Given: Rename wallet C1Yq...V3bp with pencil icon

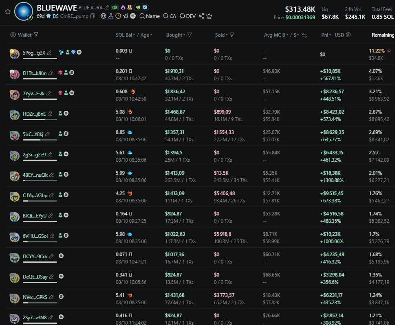Looking at the screenshot, I should tap(51, 195).
